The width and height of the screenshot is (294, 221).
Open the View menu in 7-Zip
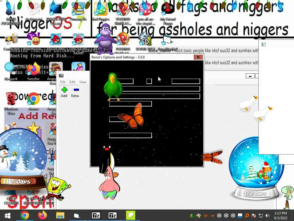tap(83, 82)
